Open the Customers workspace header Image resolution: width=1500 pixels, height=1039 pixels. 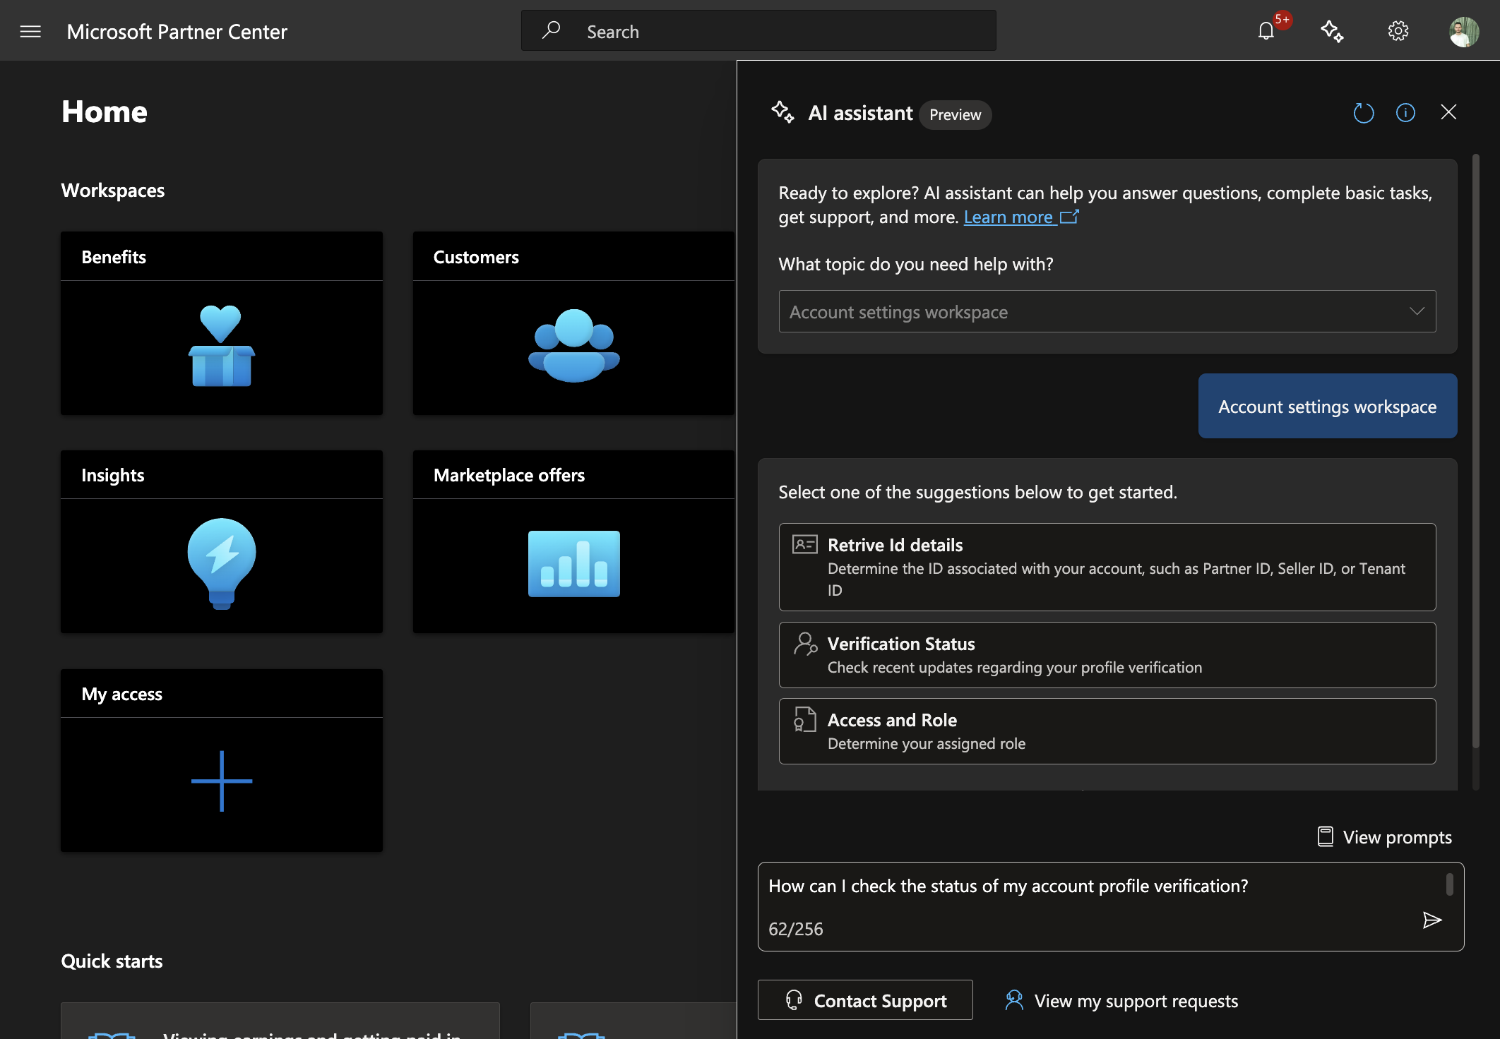pos(573,257)
